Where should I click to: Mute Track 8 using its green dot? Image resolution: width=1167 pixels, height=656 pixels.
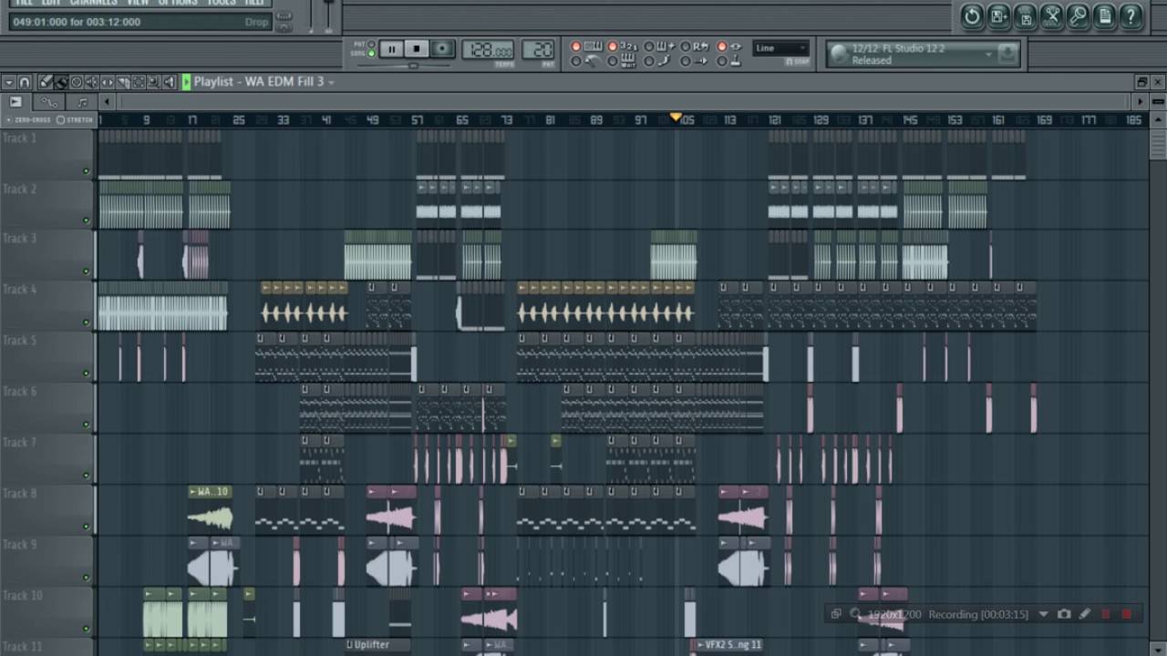tap(87, 527)
